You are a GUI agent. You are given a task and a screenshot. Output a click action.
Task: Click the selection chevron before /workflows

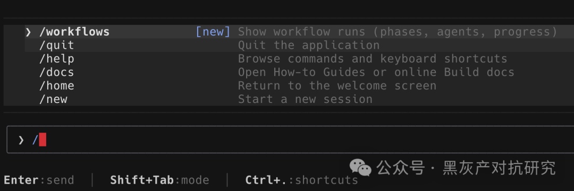[28, 32]
